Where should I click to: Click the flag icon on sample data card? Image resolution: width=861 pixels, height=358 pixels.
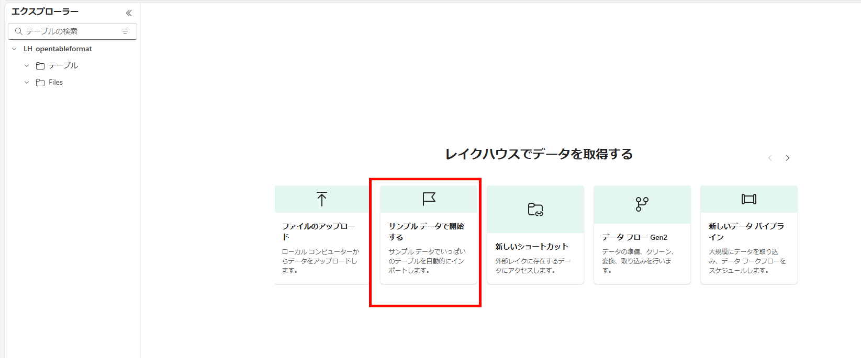(429, 199)
